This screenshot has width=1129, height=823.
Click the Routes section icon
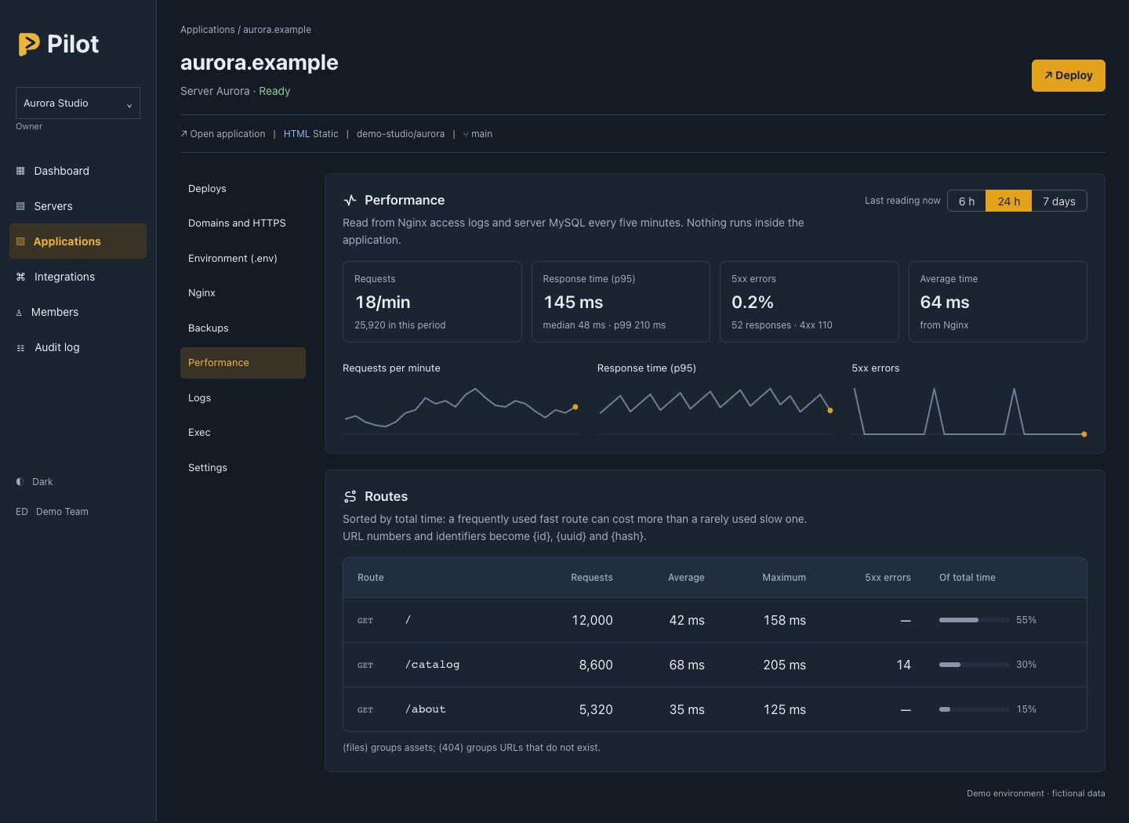(350, 496)
